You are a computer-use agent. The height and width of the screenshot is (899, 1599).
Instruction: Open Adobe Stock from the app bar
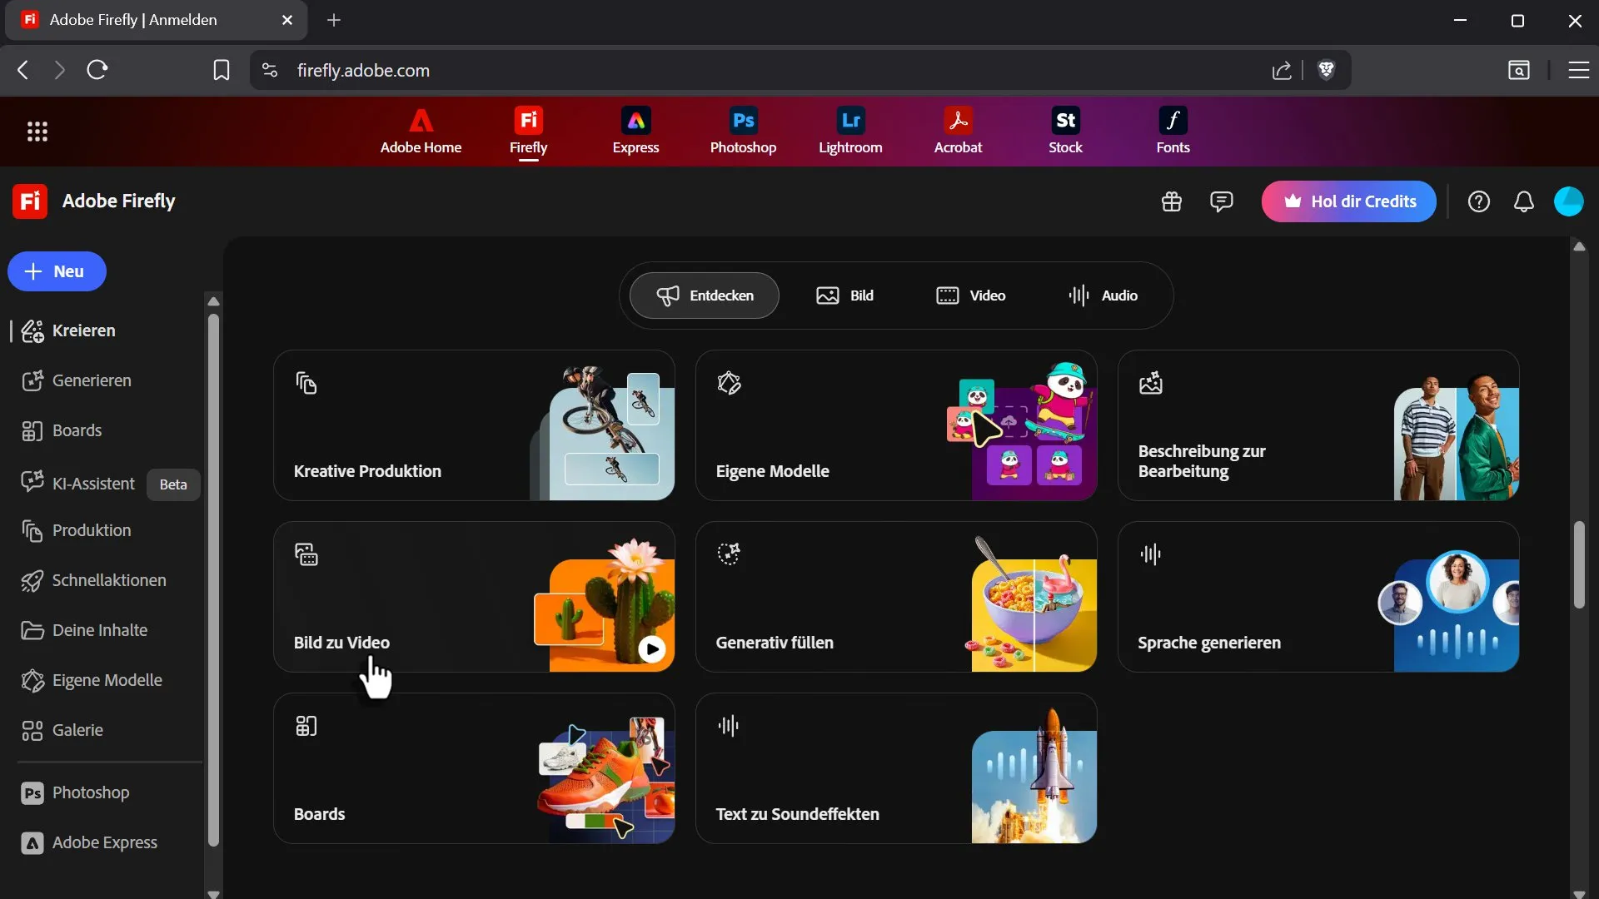(1065, 132)
